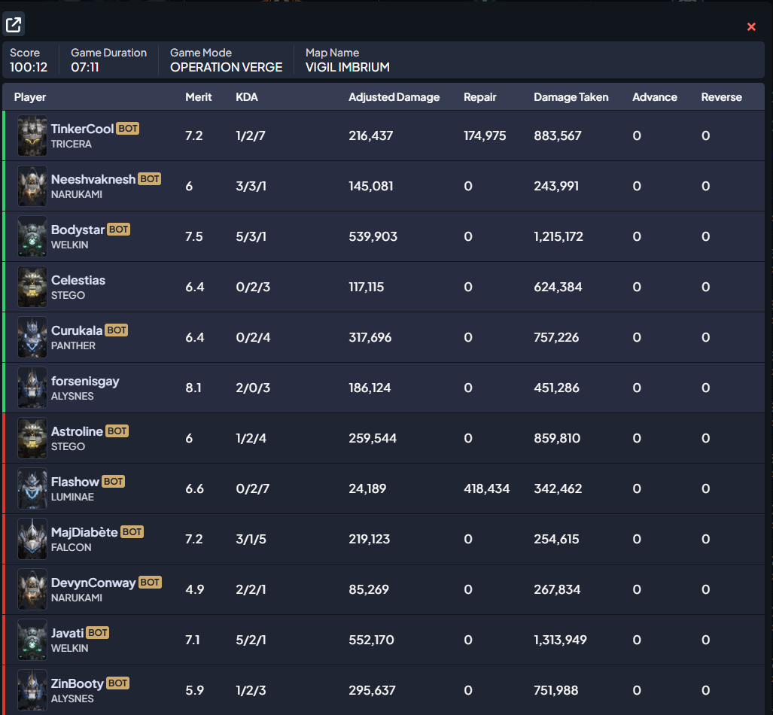Click Flashow's Luminae avatar

click(32, 488)
